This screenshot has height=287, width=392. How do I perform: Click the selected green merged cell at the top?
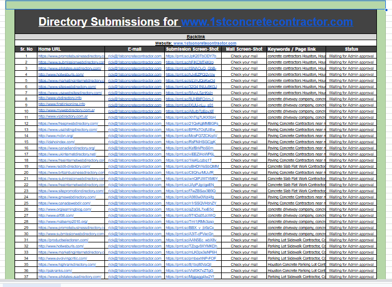coord(196,5)
